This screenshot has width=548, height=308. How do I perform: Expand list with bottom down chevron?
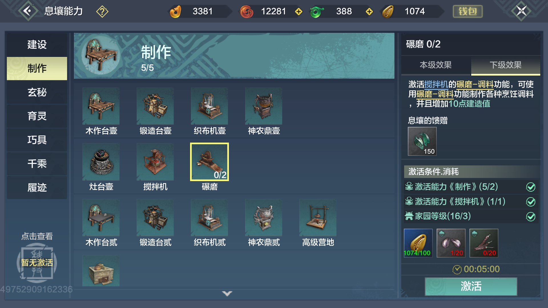click(x=227, y=293)
